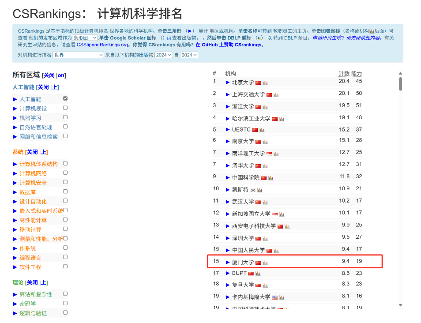
Task: Click the chart icon next to 厦门大学
Action: [265, 263]
